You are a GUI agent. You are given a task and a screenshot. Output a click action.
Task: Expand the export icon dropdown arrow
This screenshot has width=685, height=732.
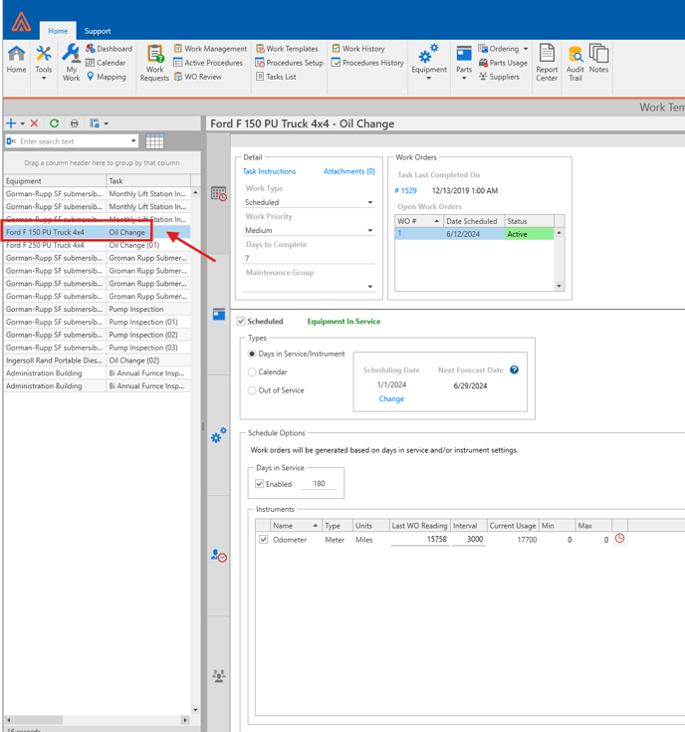[107, 123]
